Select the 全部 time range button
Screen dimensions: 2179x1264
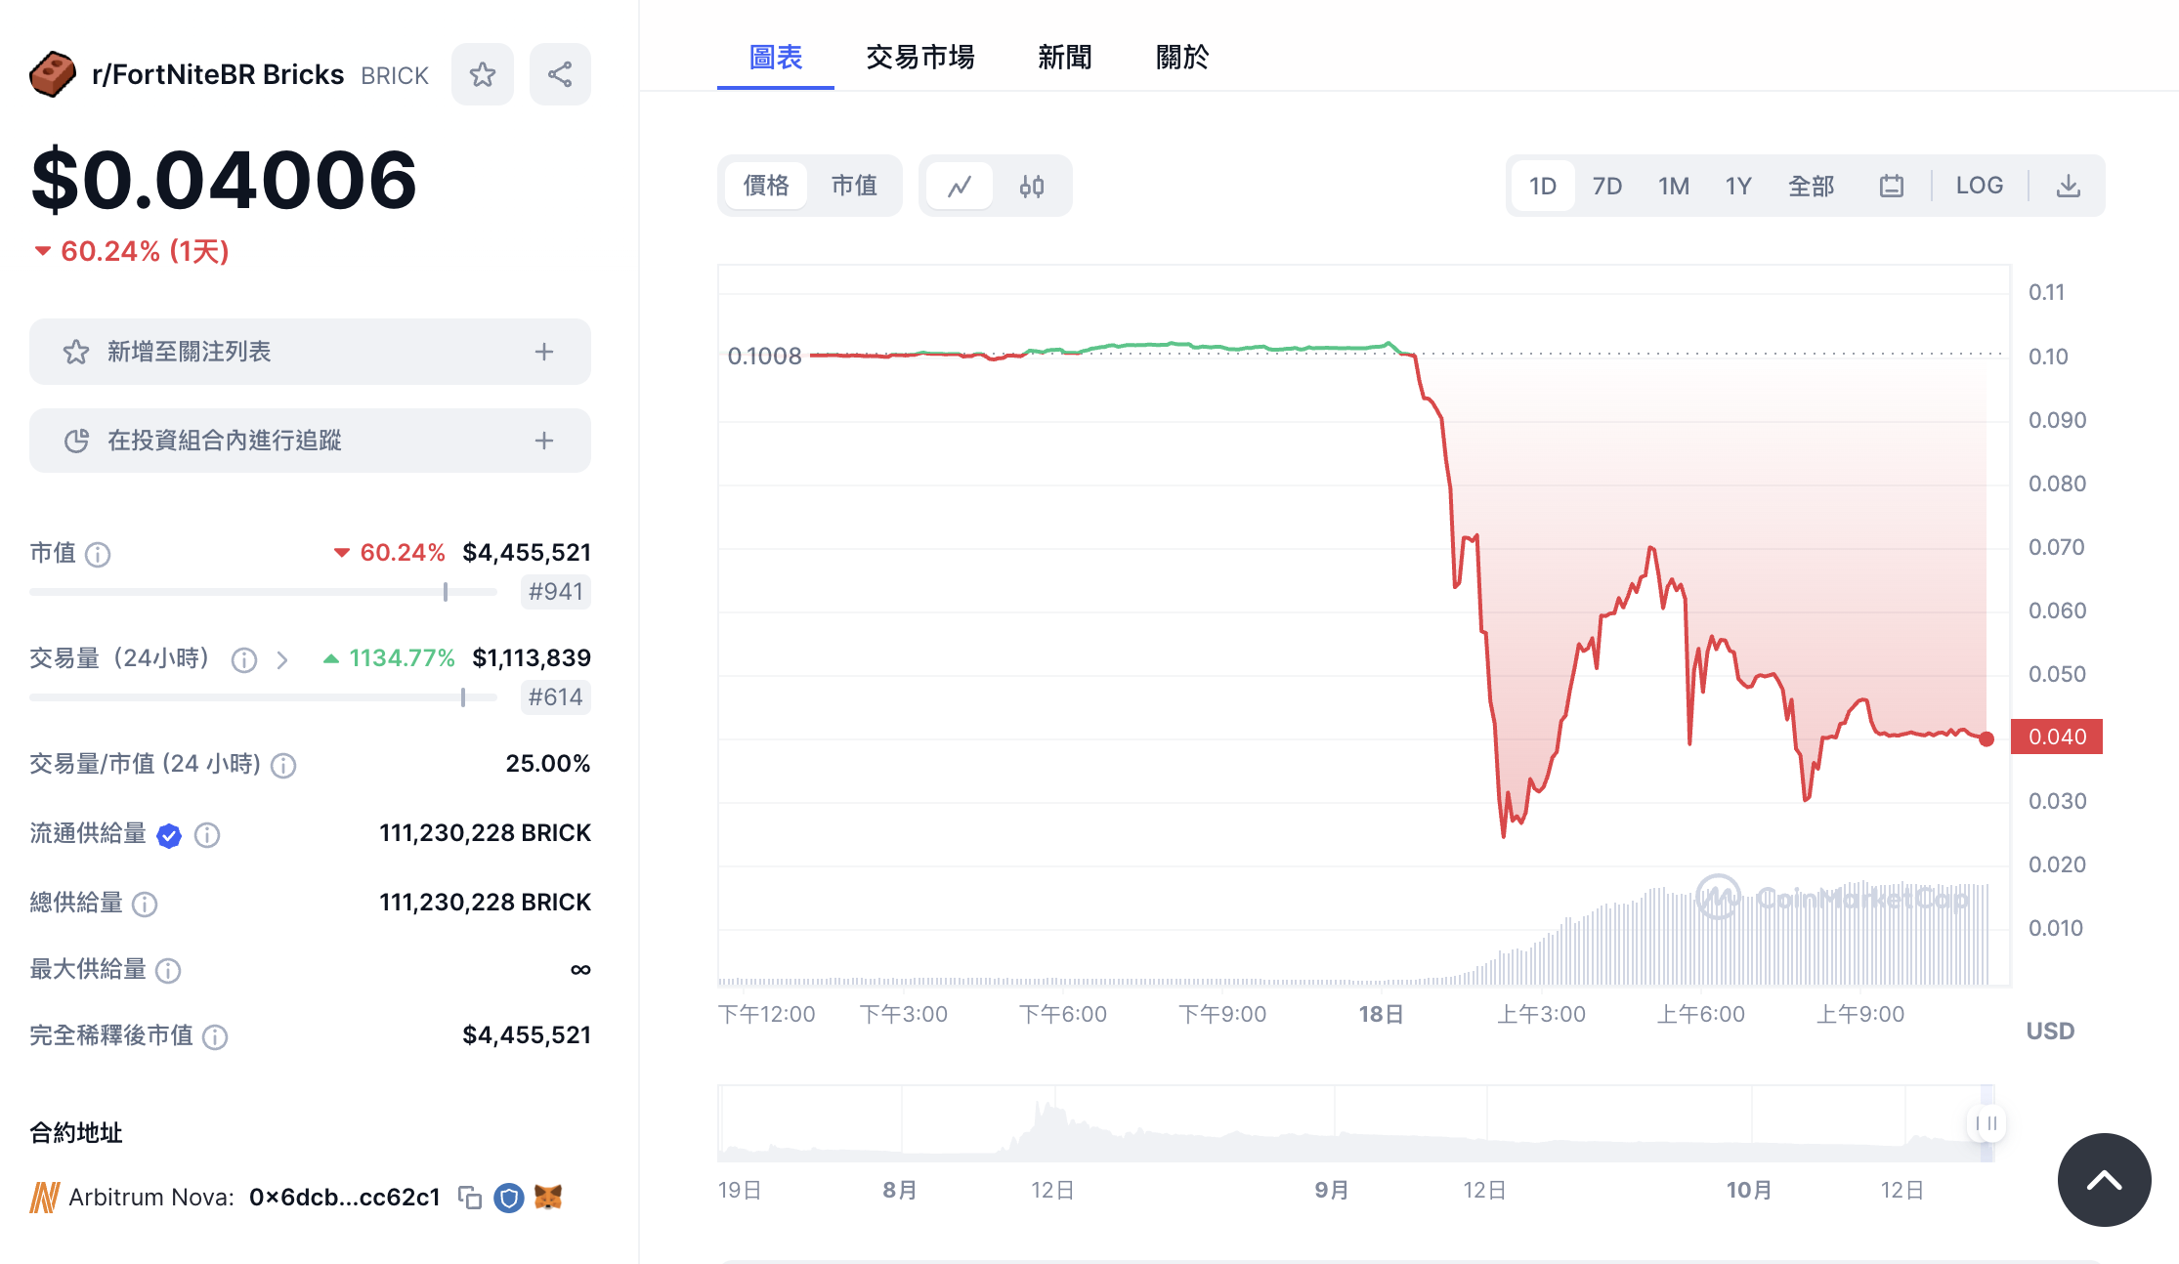coord(1811,186)
